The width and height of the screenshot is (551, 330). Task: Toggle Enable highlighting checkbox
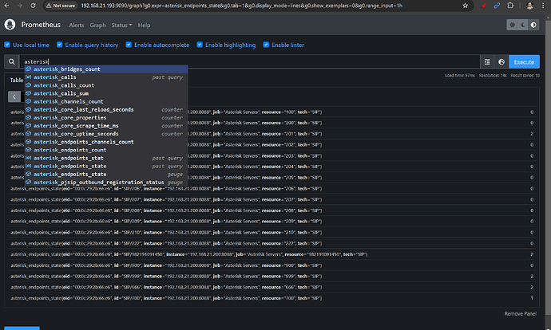(x=200, y=45)
